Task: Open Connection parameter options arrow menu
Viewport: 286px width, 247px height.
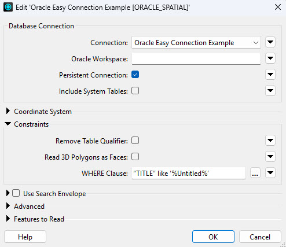Action: (x=270, y=42)
